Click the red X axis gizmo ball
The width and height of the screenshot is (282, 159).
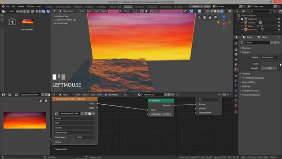(224, 24)
